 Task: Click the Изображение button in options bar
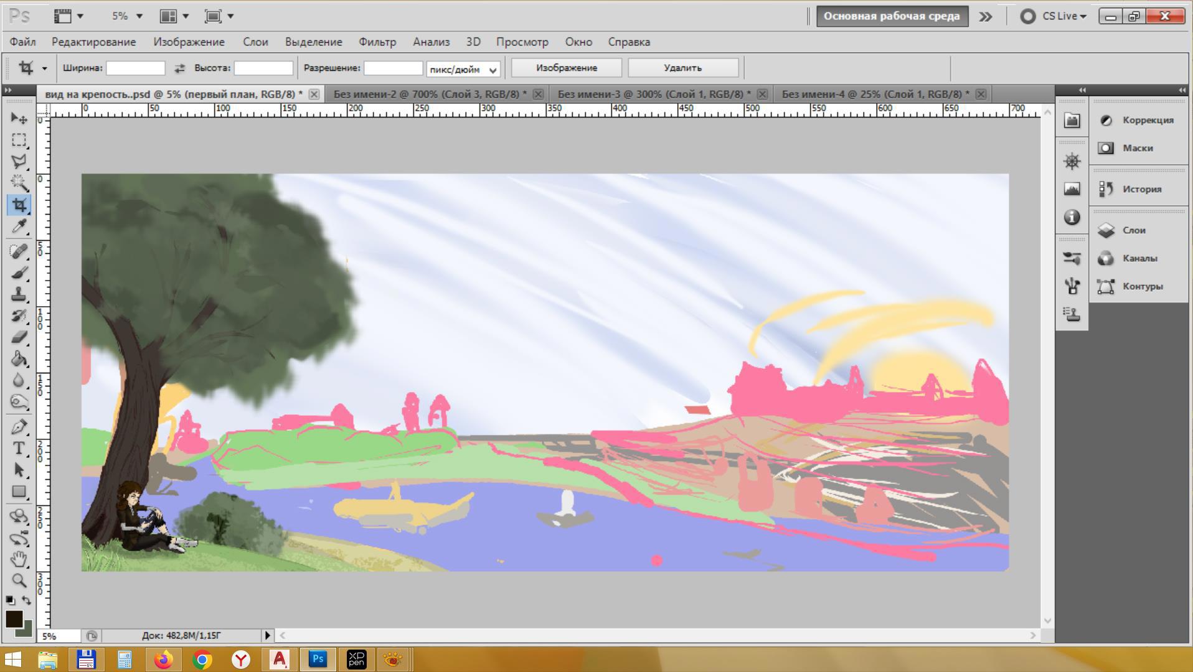(566, 68)
